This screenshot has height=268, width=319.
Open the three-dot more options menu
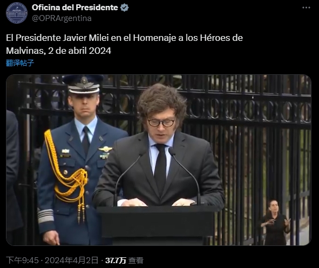[306, 8]
